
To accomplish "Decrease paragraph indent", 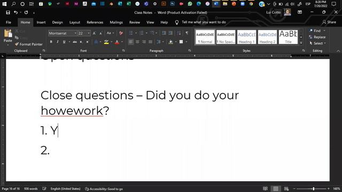I will [x=164, y=33].
